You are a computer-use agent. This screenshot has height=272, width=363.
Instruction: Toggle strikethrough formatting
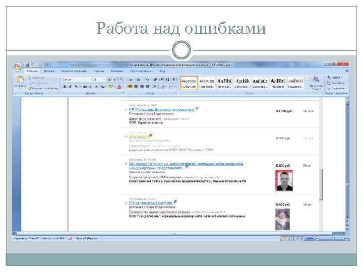tap(85, 87)
